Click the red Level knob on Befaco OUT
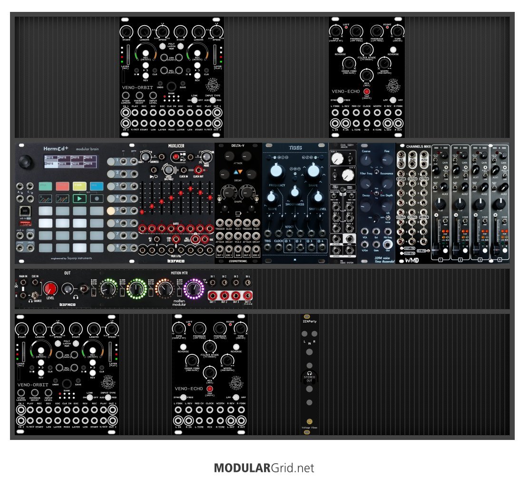 click(50, 289)
